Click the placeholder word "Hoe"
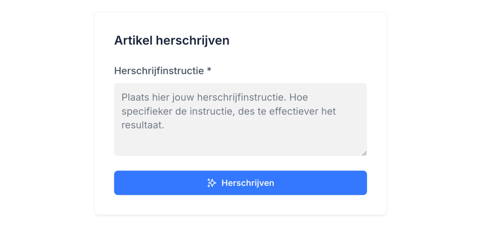Image resolution: width=478 pixels, height=227 pixels. coord(299,97)
